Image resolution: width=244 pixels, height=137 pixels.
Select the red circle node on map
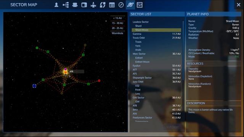pos(99,81)
